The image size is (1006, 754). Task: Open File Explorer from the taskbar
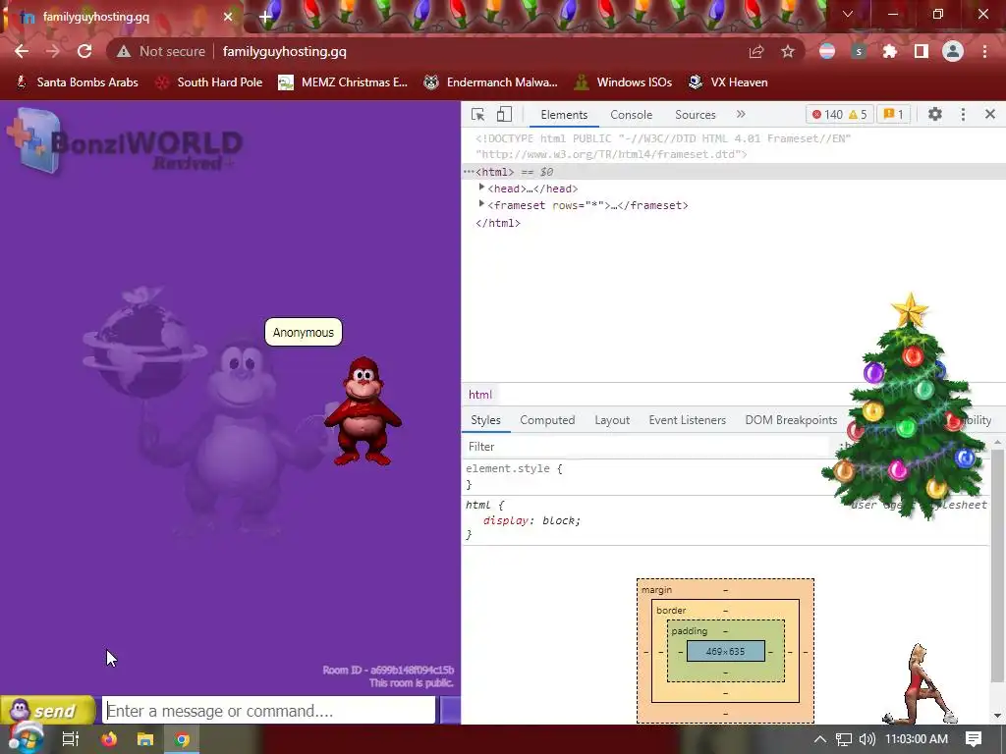click(x=145, y=739)
